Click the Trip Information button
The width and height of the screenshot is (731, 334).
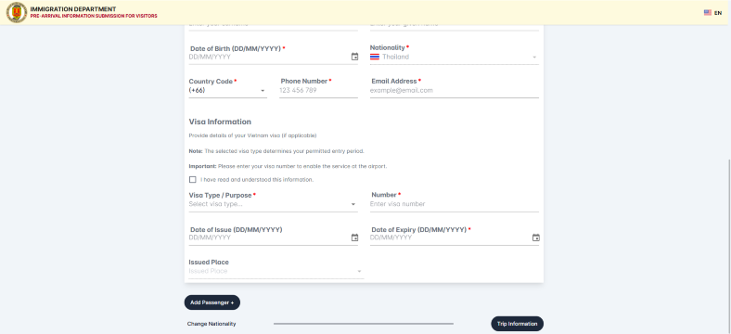(x=517, y=324)
